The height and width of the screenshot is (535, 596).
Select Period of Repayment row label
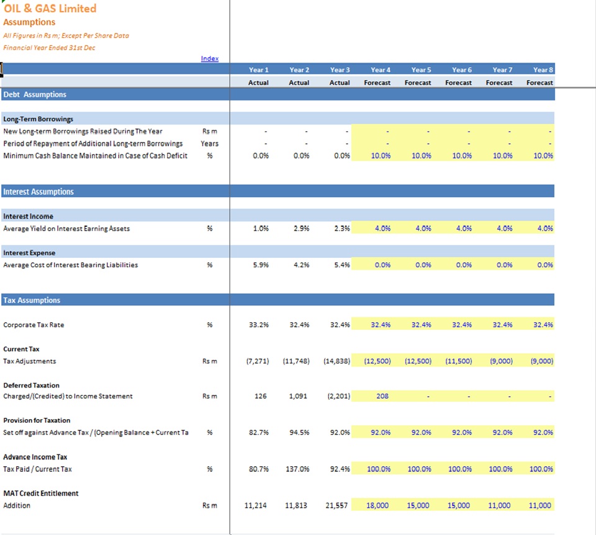pyautogui.click(x=93, y=143)
